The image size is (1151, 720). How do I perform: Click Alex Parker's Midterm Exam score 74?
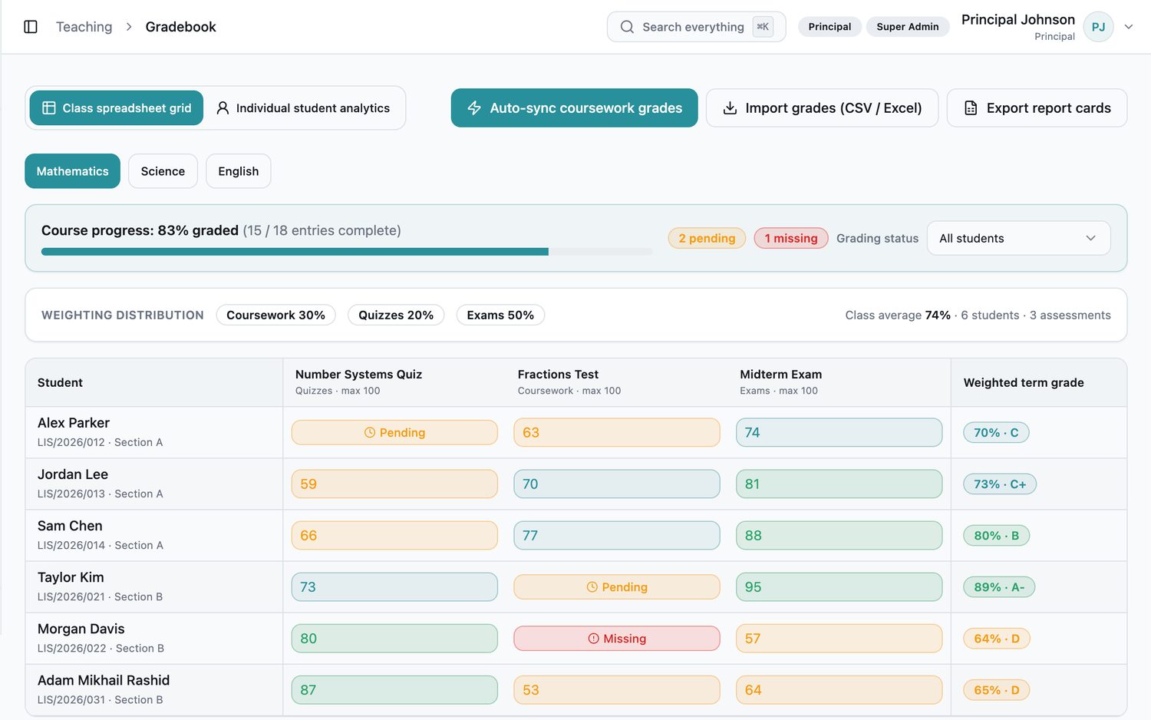[839, 433]
